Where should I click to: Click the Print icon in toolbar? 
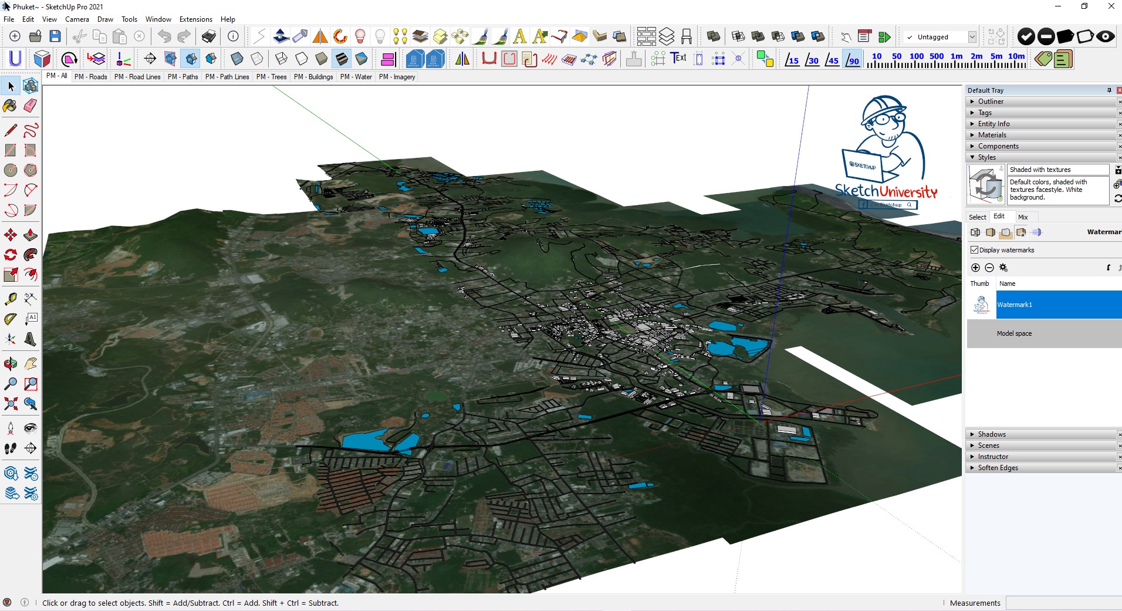click(209, 36)
